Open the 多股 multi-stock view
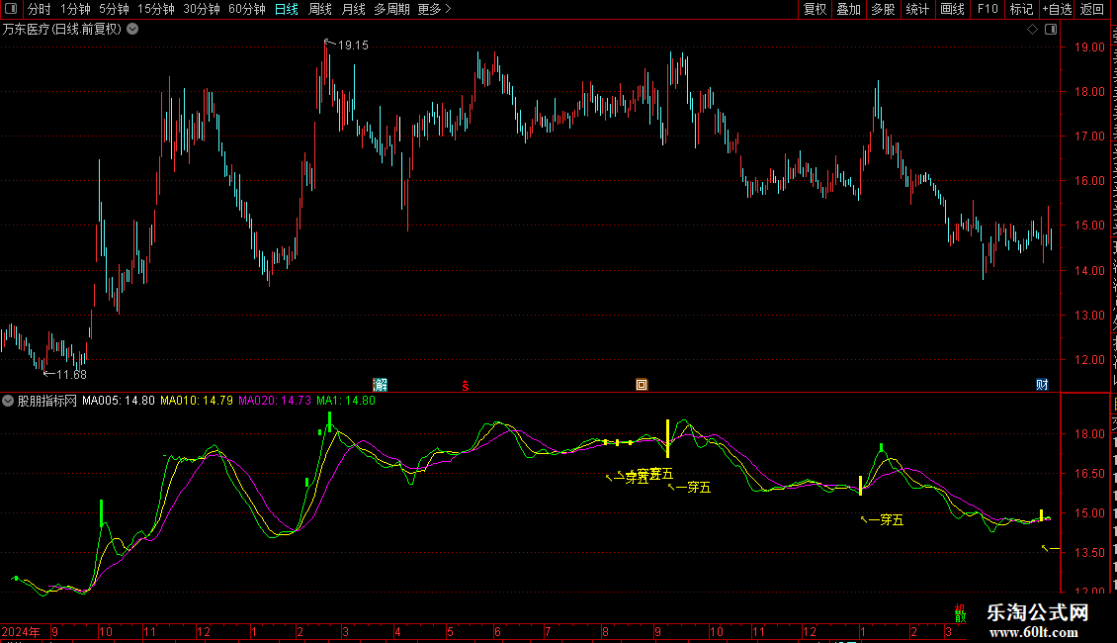 click(x=883, y=9)
